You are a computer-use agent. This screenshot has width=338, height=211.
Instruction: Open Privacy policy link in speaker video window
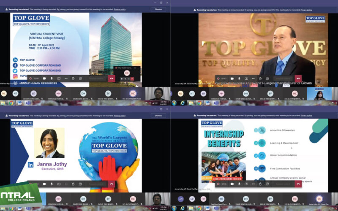(306, 10)
